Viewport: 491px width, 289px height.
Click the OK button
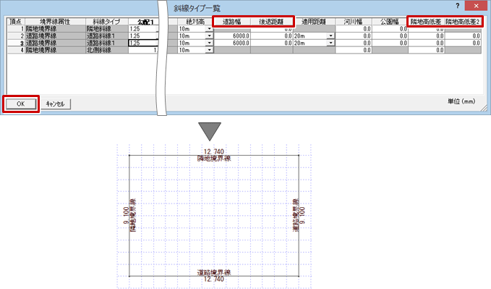21,104
